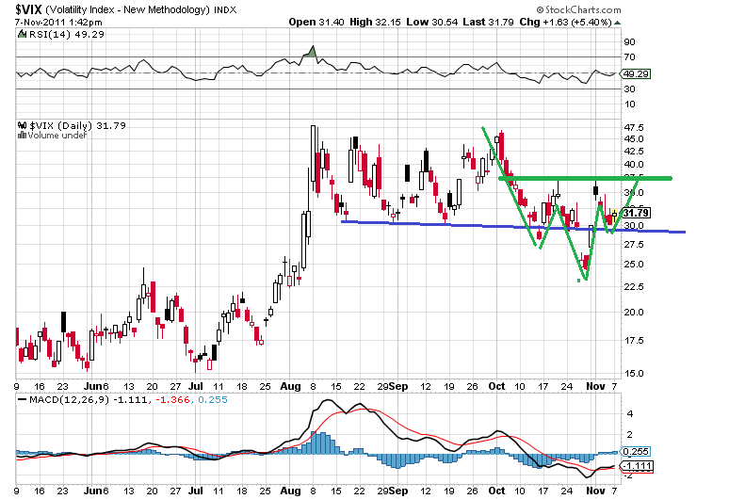Click the $VIX (Daily) 31.79 legend

[77, 125]
